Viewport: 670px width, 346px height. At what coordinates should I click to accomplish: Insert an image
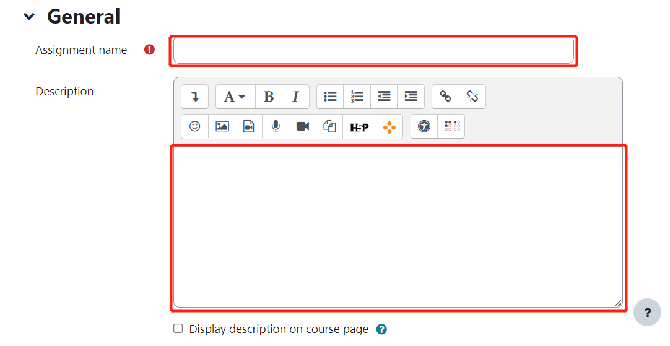[222, 126]
